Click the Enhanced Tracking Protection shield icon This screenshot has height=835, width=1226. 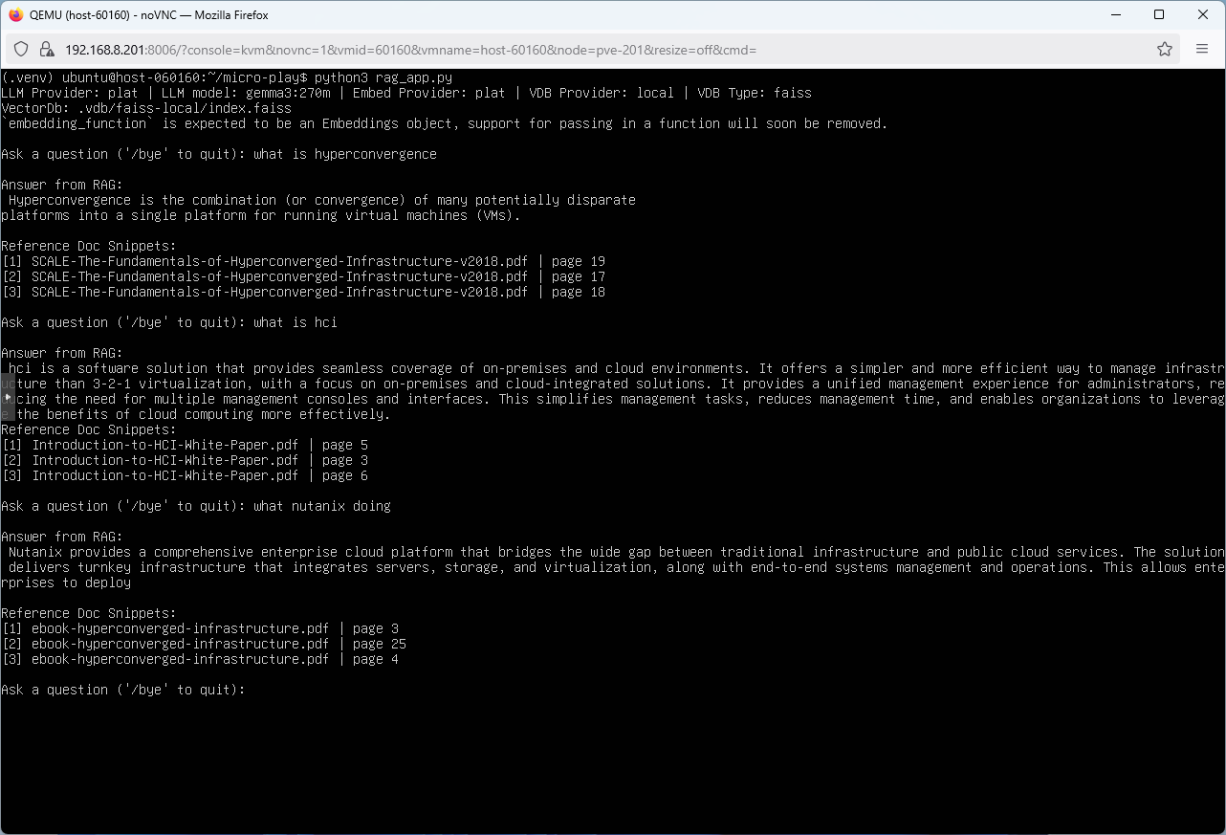[x=20, y=49]
